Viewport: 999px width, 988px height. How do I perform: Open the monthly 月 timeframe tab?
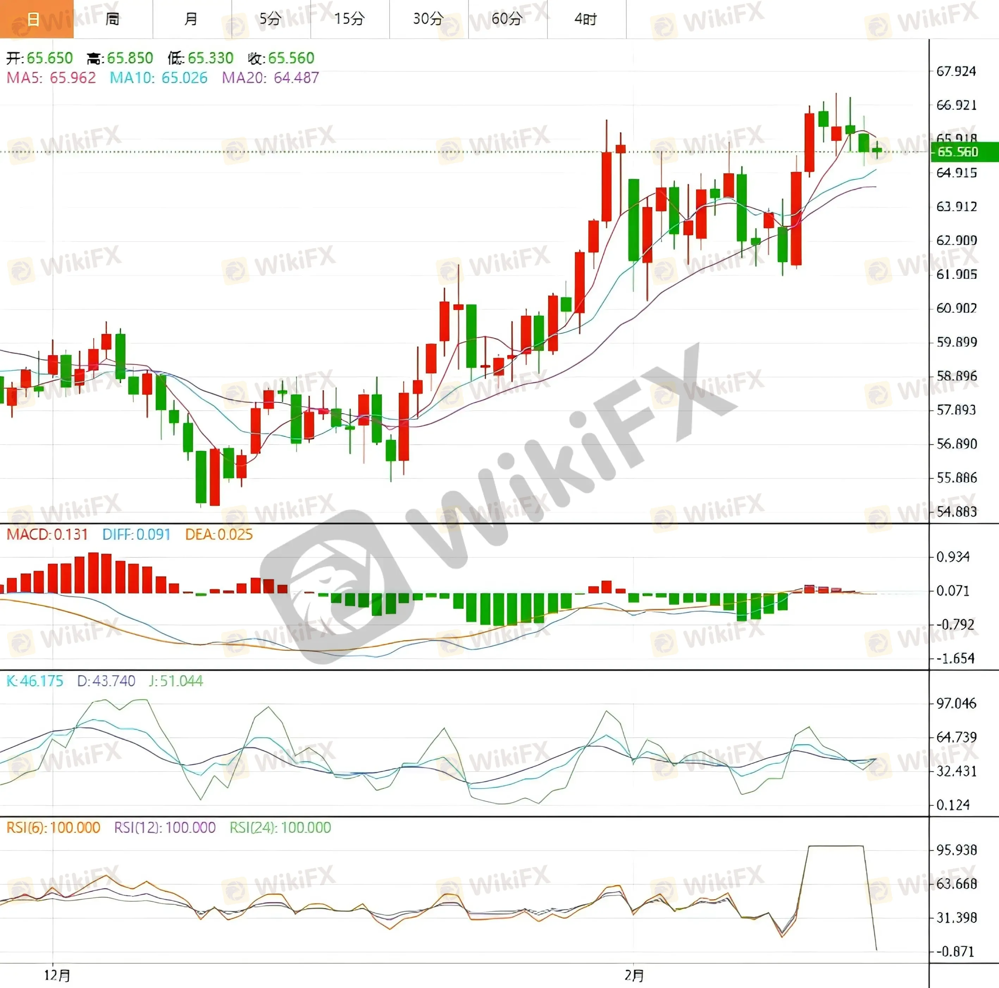[x=191, y=19]
